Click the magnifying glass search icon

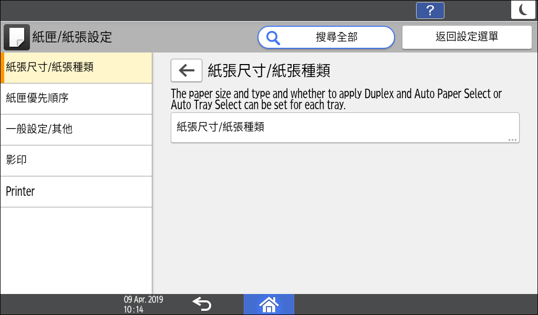pos(273,37)
